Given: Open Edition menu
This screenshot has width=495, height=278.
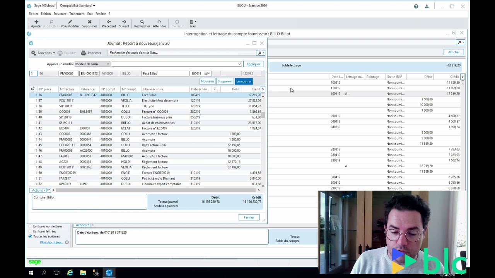Looking at the screenshot, I should pyautogui.click(x=46, y=14).
